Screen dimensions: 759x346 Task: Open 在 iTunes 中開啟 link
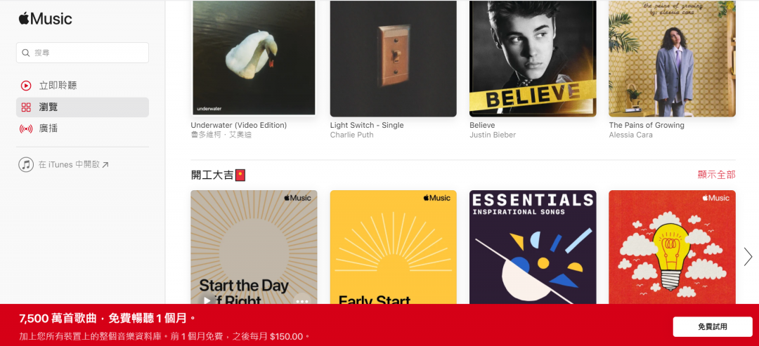click(x=74, y=164)
